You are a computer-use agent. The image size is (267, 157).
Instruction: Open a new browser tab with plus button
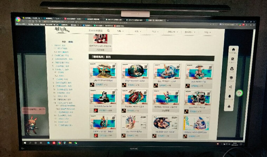coord(168,20)
